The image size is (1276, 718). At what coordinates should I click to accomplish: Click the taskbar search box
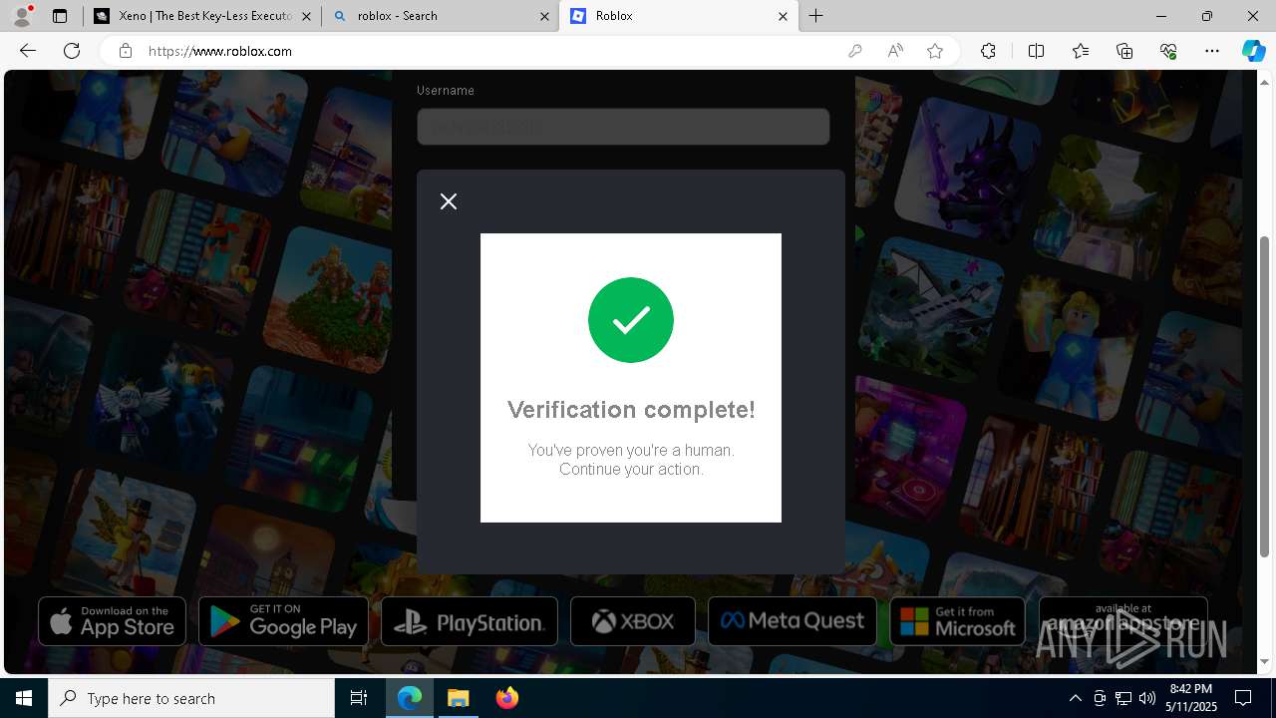coord(191,698)
